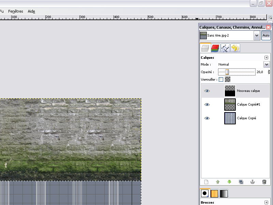
Task: Raise the layer with the up arrow
Action: 218,182
